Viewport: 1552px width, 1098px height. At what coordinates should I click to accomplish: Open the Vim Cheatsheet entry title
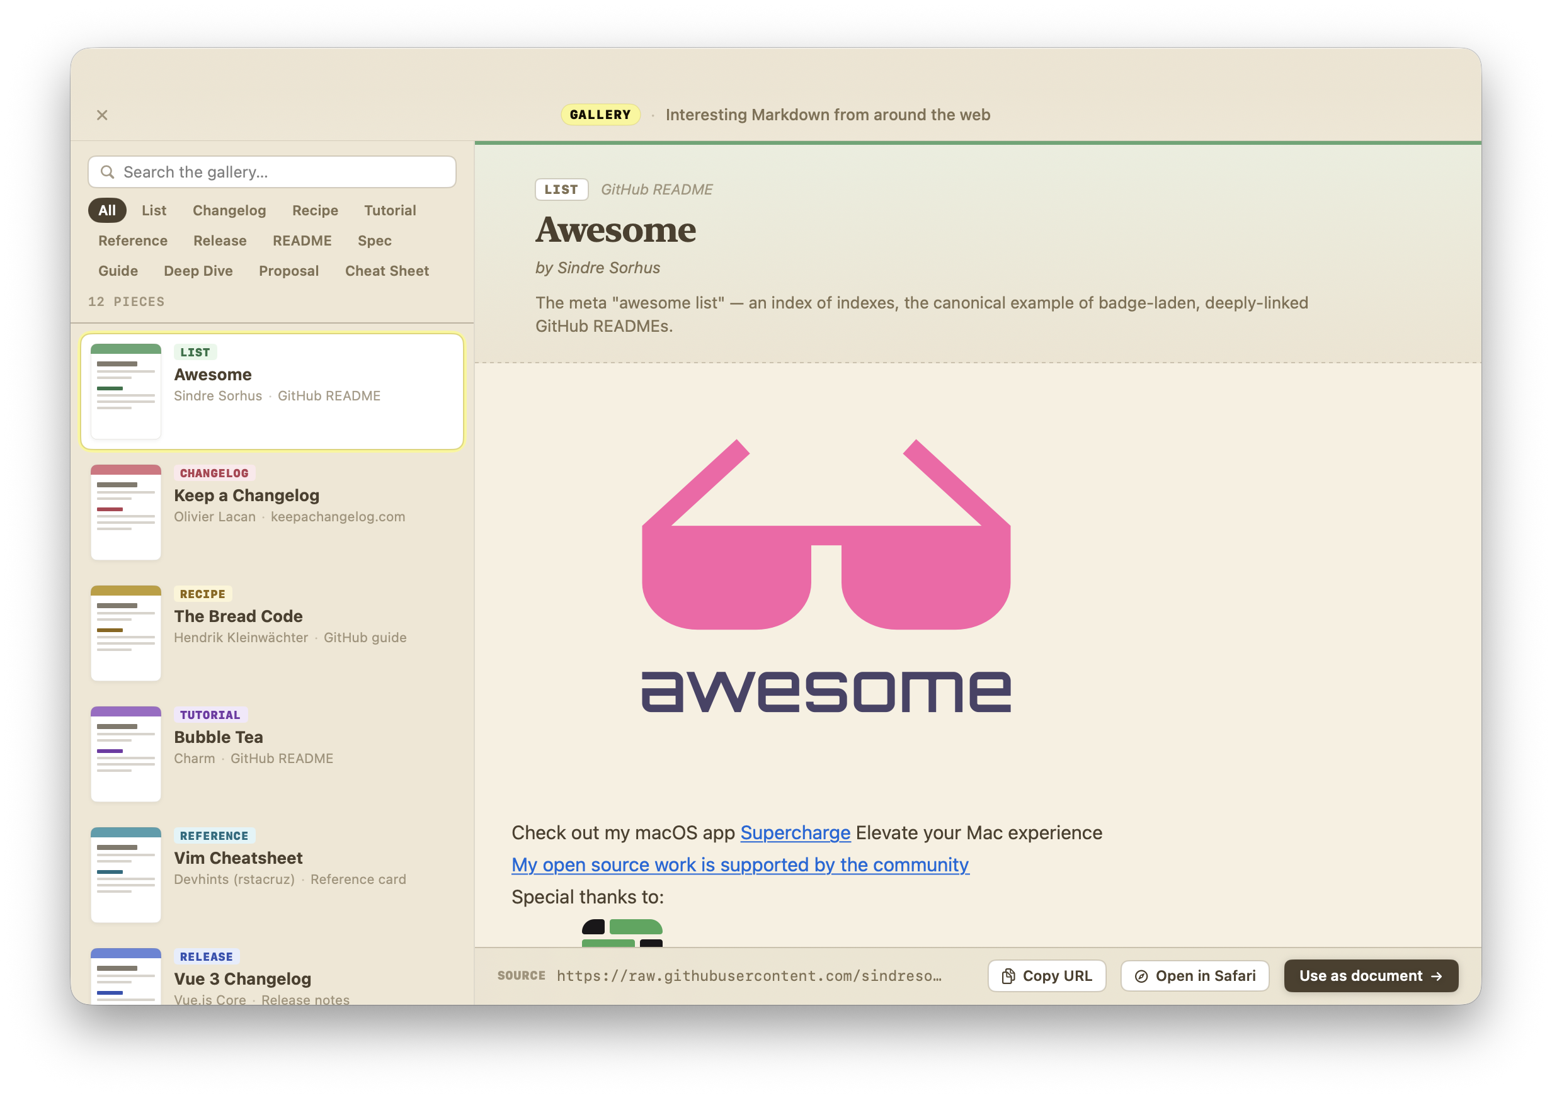tap(238, 859)
